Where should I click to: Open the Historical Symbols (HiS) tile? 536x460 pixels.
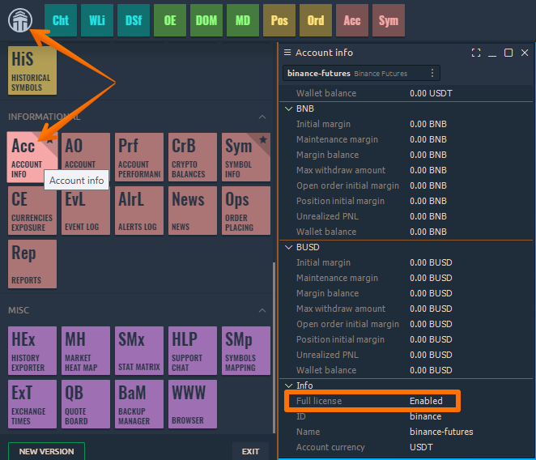pos(32,70)
